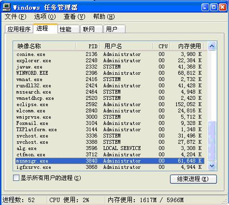Sort the list by PID column
The image size is (229, 205).
tap(88, 46)
